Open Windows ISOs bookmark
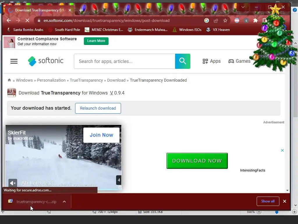Viewport: 298px width, 224px height. click(187, 30)
